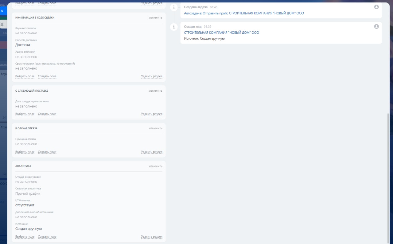The image size is (393, 244).
Task: Fill in the empty Вариант оплаты value
Action: coord(26,33)
